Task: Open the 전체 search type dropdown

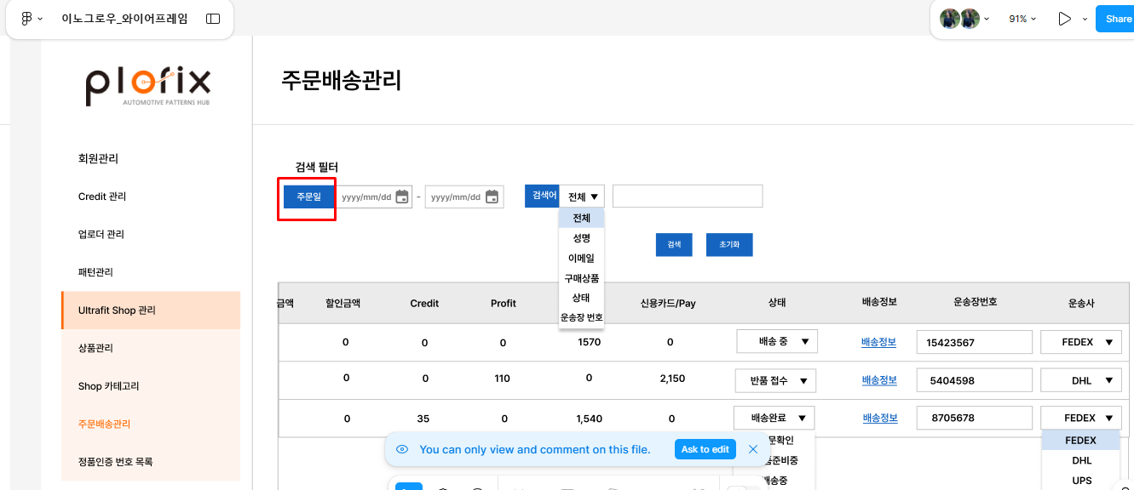Action: click(x=582, y=197)
